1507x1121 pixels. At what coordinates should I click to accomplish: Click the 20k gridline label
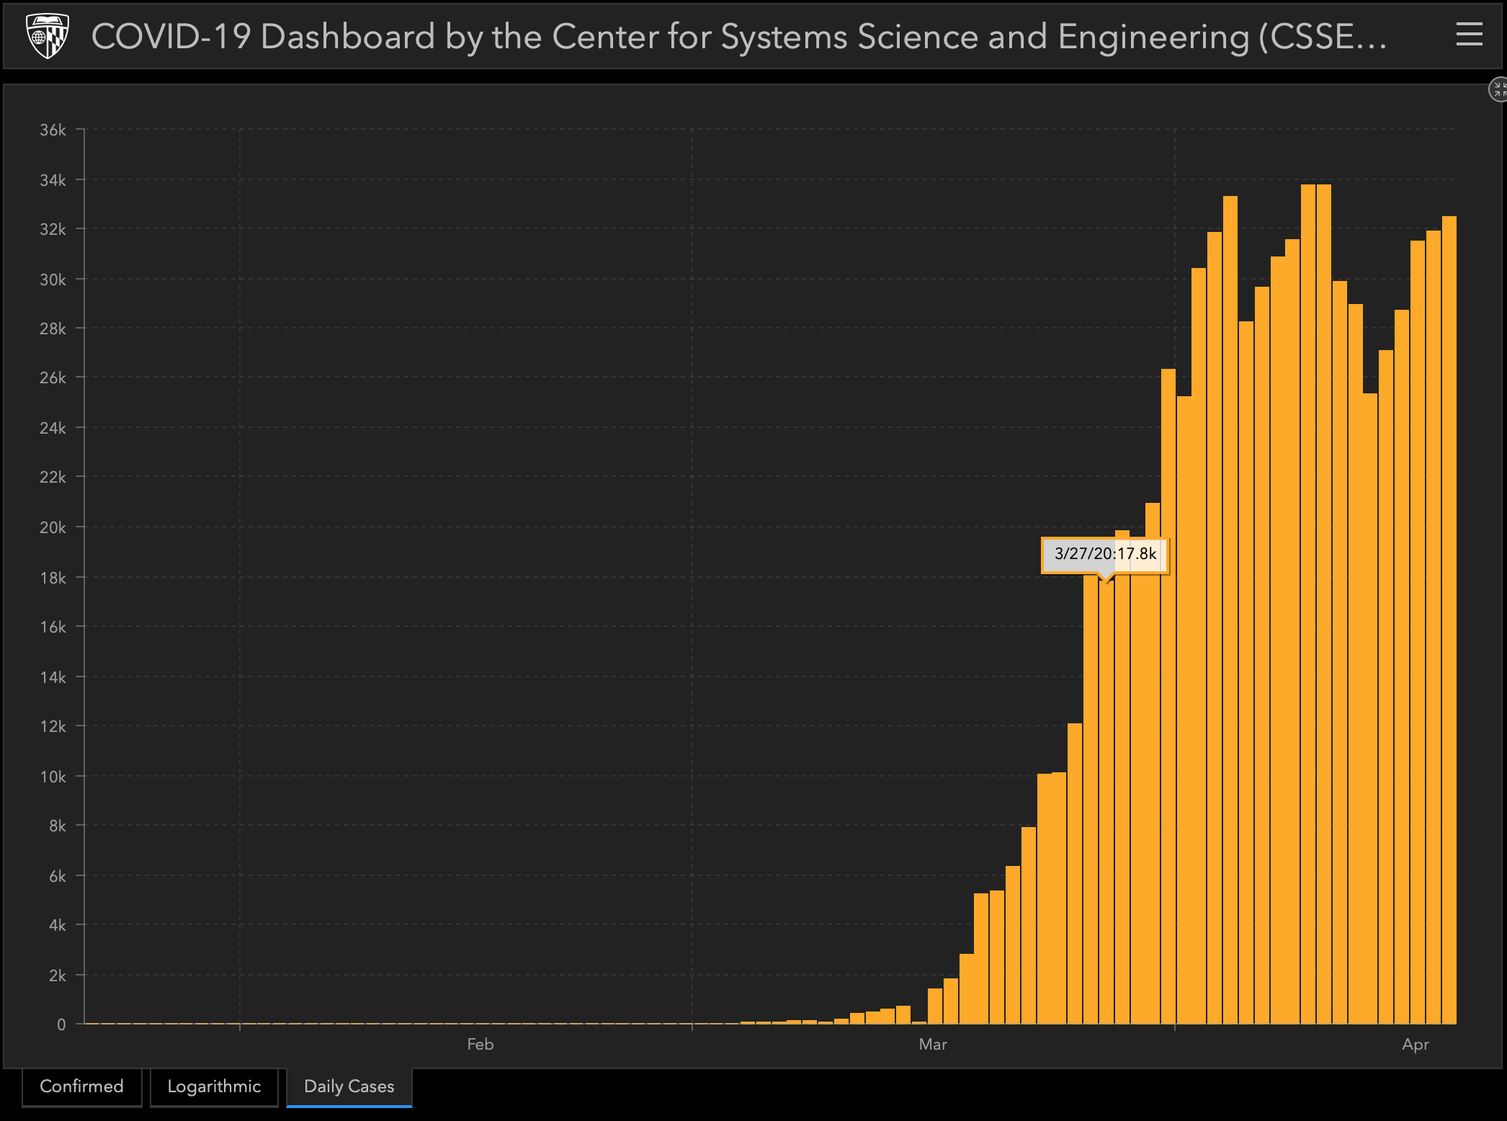point(53,527)
